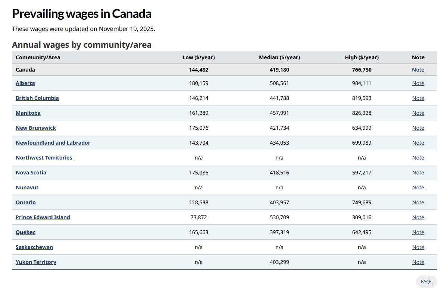
Task: Click Note link in Quebec row
Action: [x=418, y=232]
